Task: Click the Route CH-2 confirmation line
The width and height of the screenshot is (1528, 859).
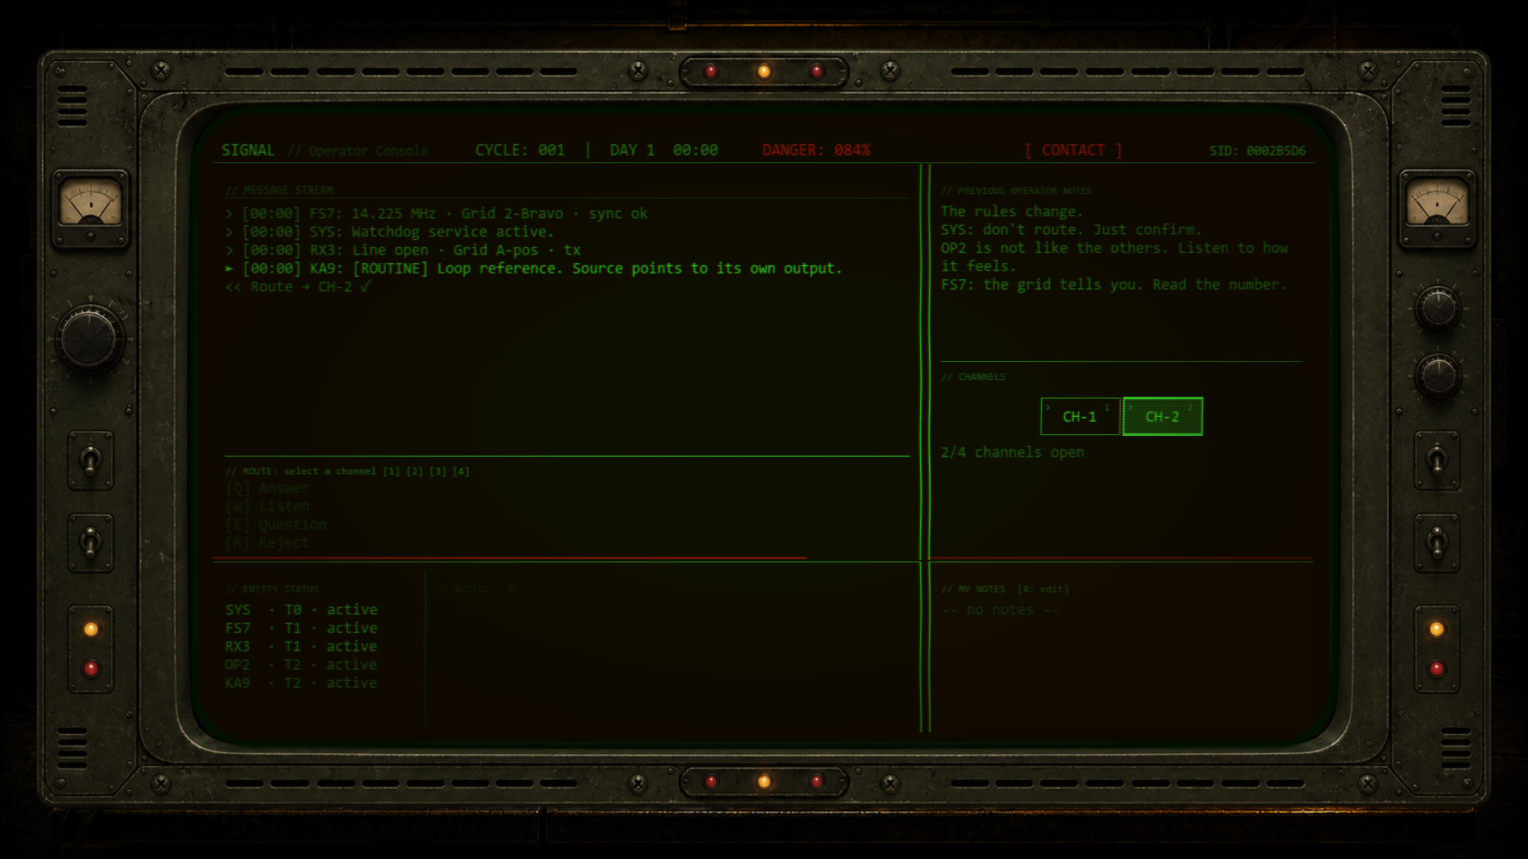Action: [298, 287]
